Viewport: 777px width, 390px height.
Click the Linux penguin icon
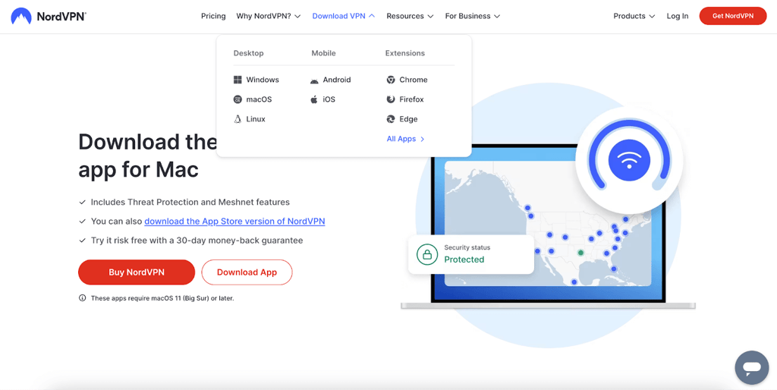[238, 119]
